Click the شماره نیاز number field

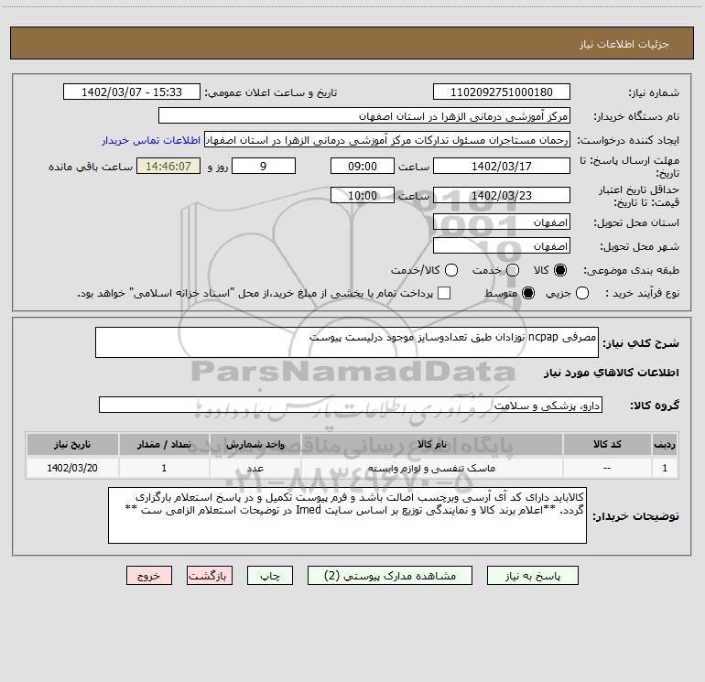pos(502,92)
